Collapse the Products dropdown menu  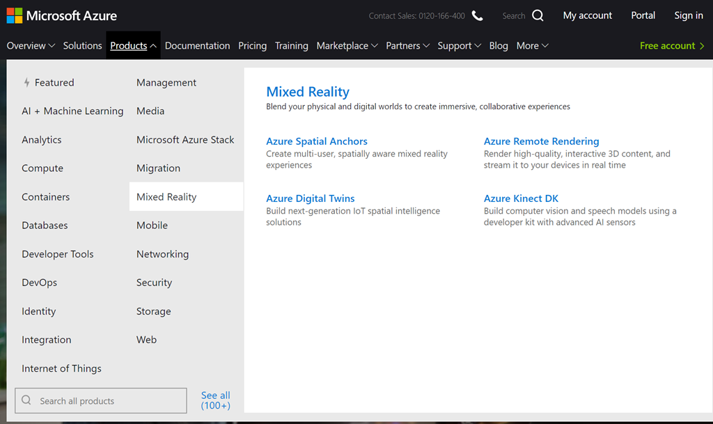[x=133, y=46]
